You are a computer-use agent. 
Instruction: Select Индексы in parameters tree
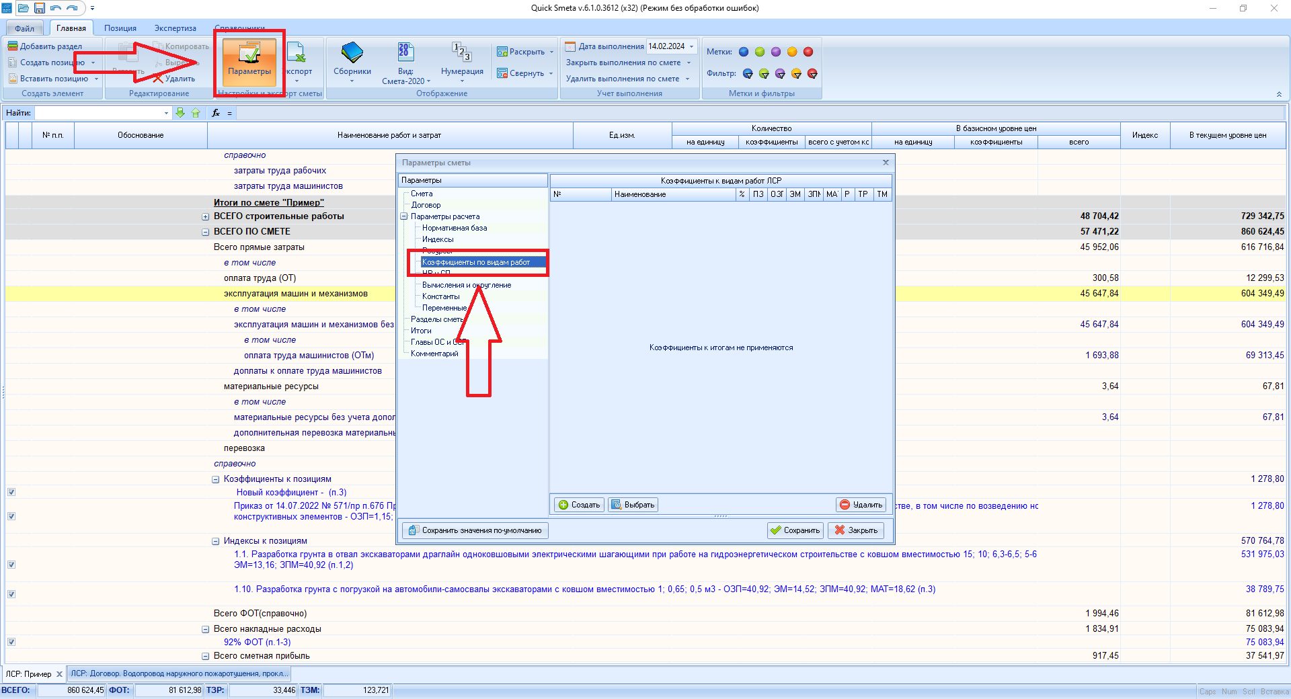[x=438, y=239]
